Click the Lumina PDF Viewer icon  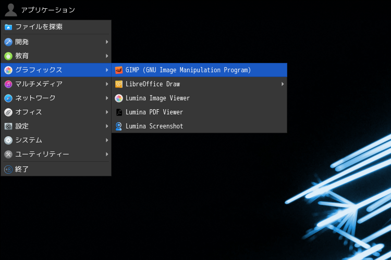pyautogui.click(x=119, y=112)
